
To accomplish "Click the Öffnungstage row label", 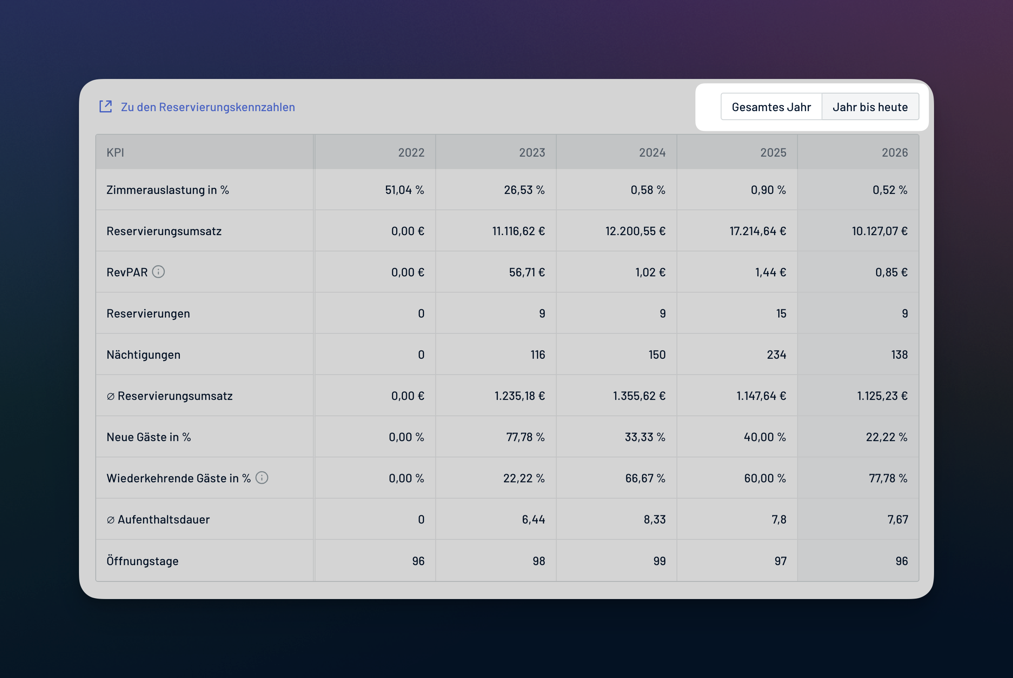I will point(143,560).
